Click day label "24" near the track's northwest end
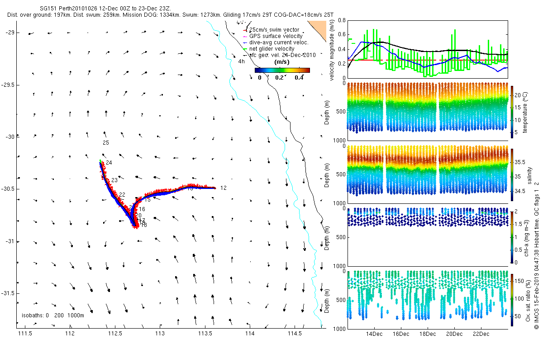Image resolution: width=543 pixels, height=339 pixels. pyautogui.click(x=109, y=163)
